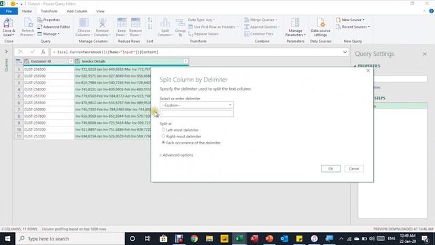This screenshot has width=435, height=245.
Task: Click OK in Split Column dialog
Action: tap(331, 169)
